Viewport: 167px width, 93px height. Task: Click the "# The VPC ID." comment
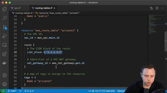click(x=34, y=34)
